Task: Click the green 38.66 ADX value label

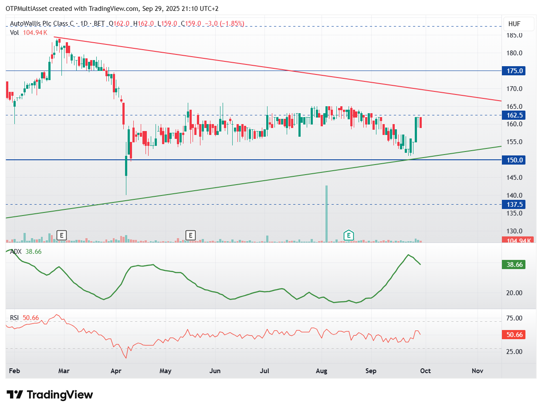Action: 514,264
